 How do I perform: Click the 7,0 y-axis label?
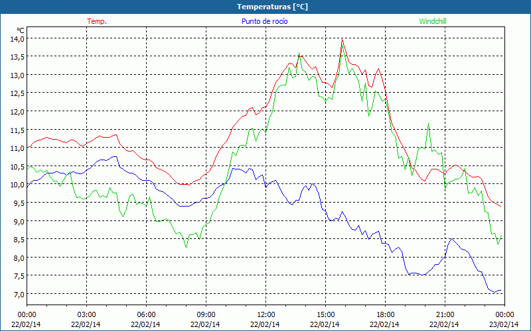click(x=19, y=294)
